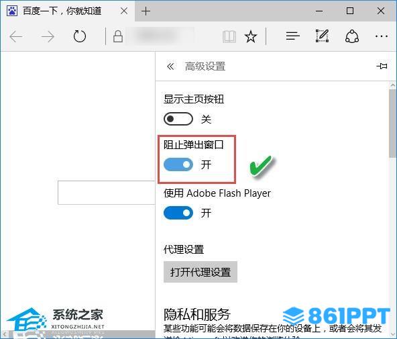
Task: Pin the advanced settings pane
Action: pyautogui.click(x=382, y=66)
